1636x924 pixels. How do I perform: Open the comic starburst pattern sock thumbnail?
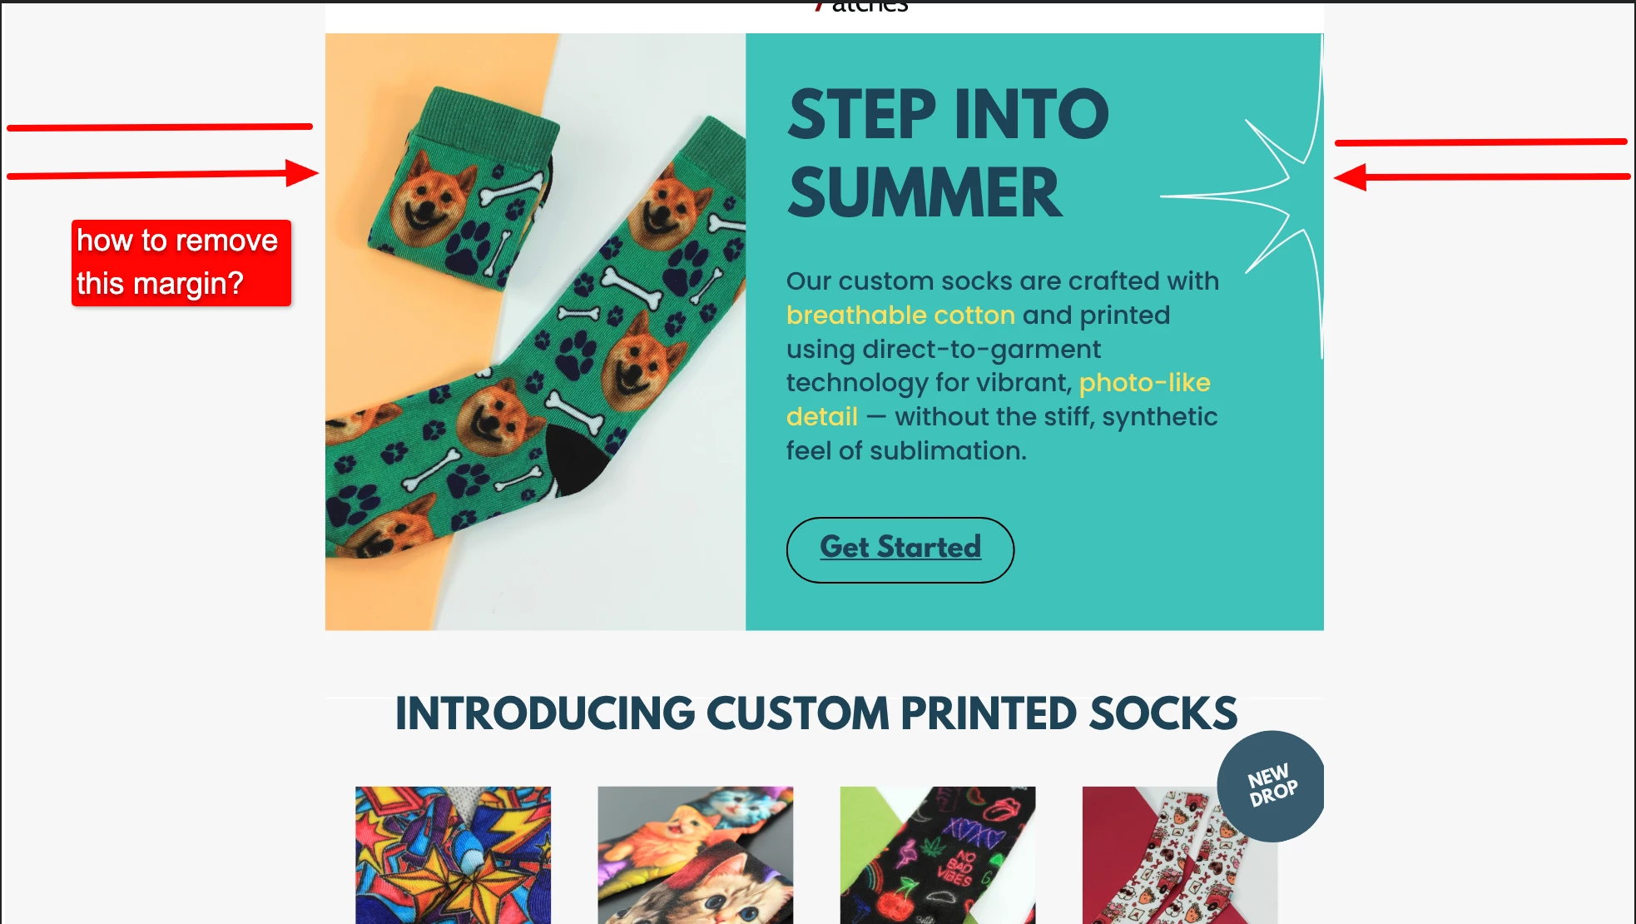(453, 855)
